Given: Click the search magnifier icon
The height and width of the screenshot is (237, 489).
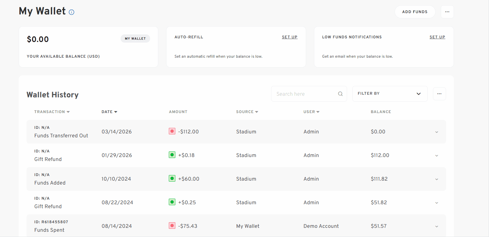Looking at the screenshot, I should (x=340, y=94).
